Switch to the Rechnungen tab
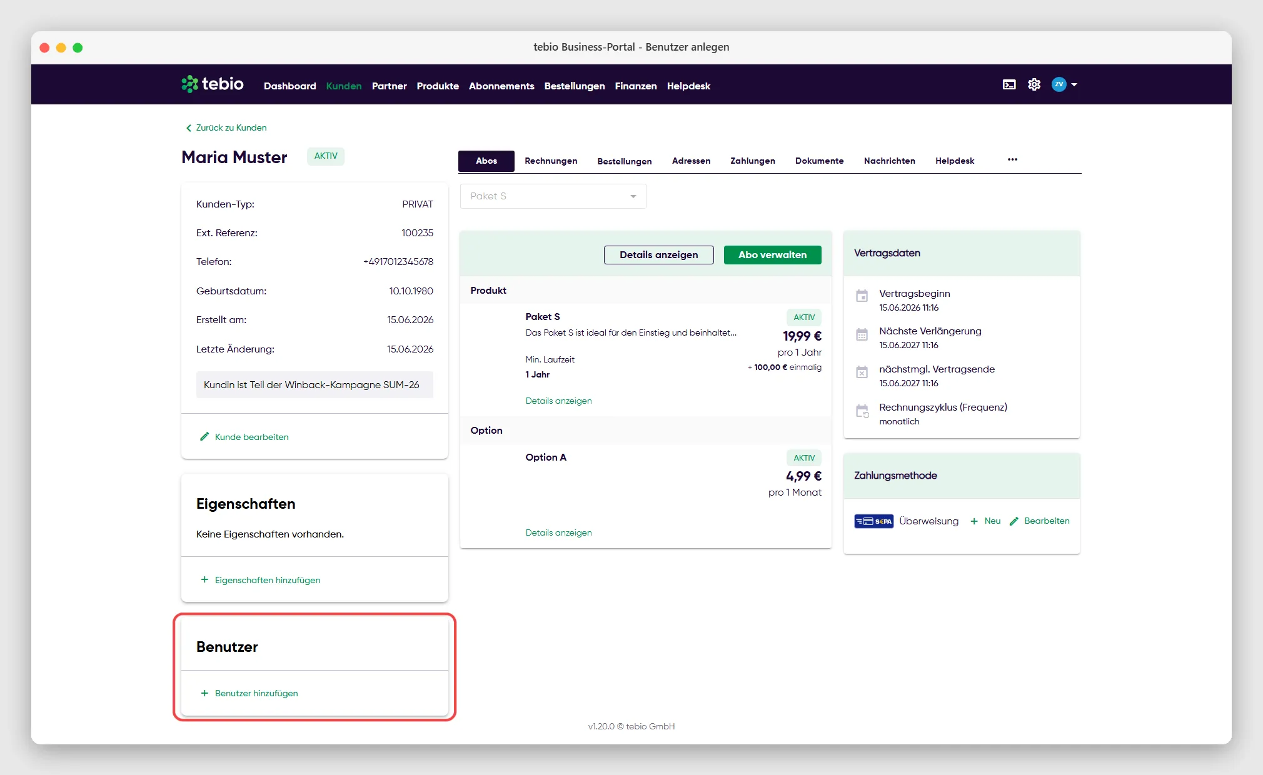Screen dimensions: 1263x775 point(551,161)
